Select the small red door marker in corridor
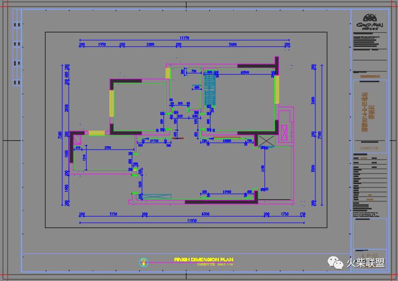 (x=178, y=138)
